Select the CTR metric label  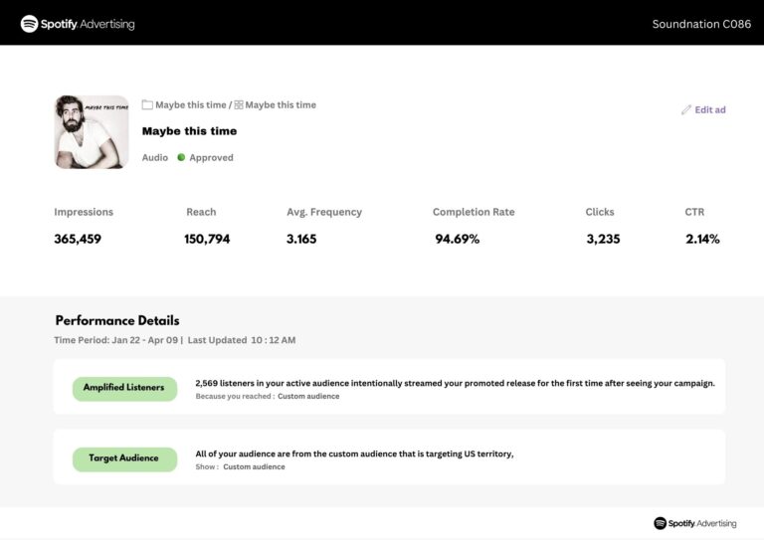pyautogui.click(x=694, y=212)
